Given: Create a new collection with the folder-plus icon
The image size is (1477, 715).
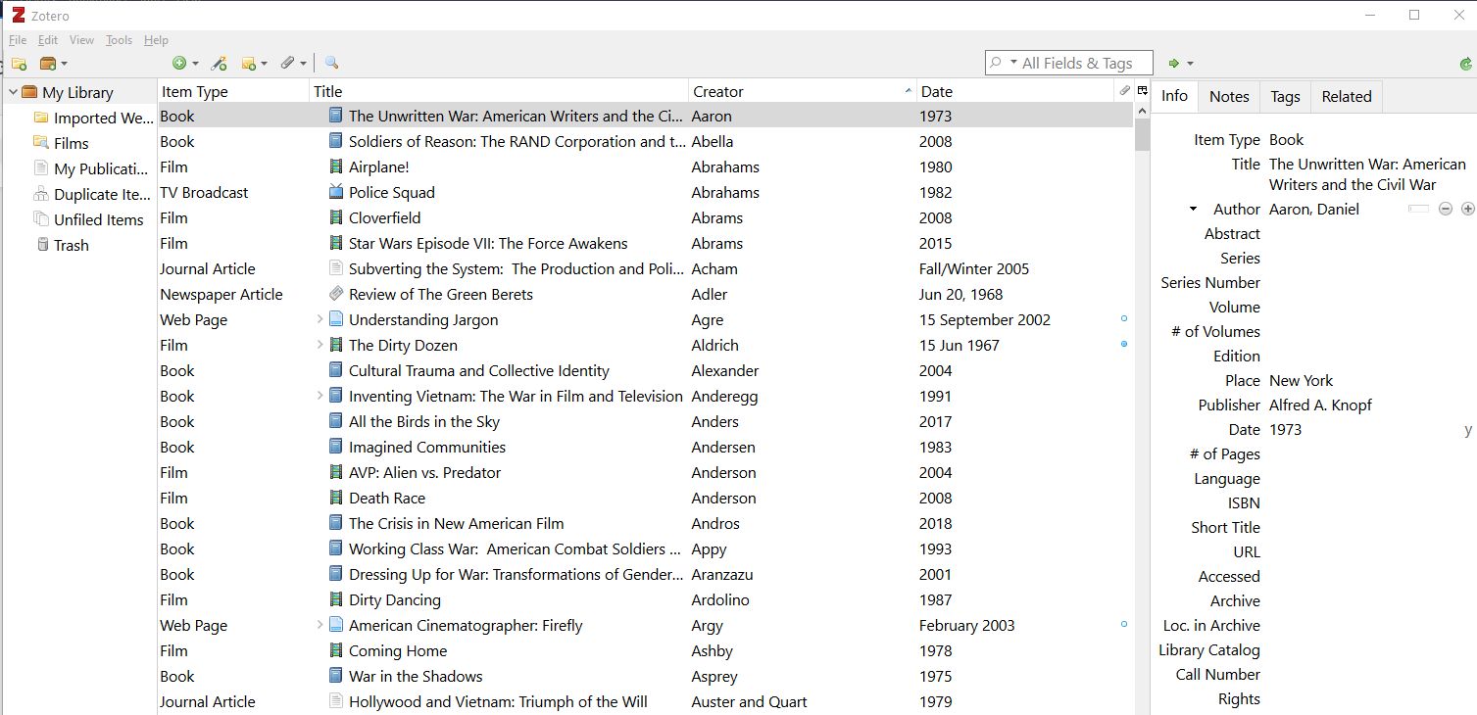Looking at the screenshot, I should point(19,64).
